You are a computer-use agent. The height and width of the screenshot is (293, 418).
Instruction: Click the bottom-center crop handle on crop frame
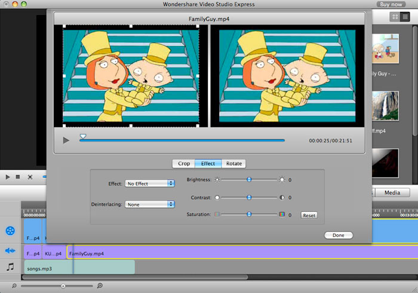(131, 126)
